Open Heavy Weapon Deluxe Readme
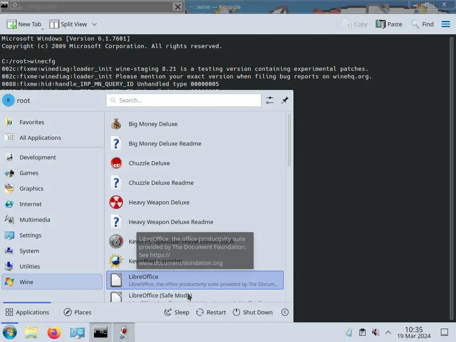This screenshot has width=456, height=342. coord(195,222)
